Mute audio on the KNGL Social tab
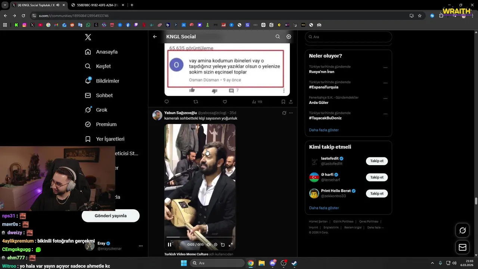 point(58,5)
